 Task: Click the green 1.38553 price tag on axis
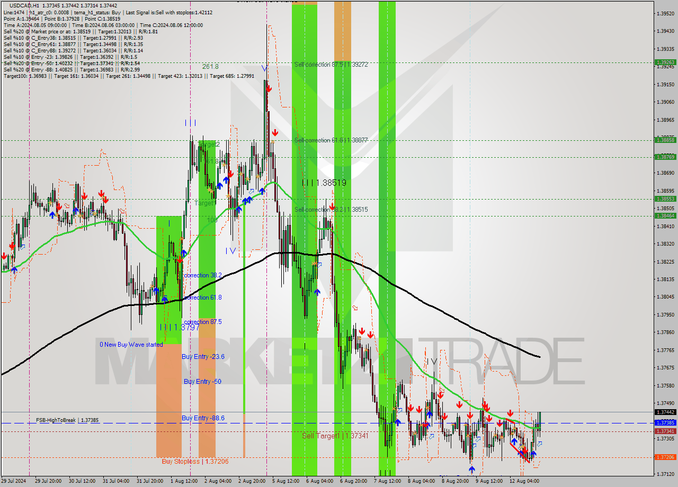[x=665, y=199]
